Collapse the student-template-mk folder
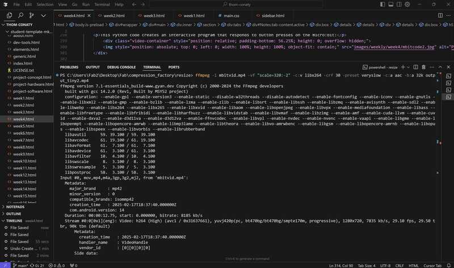454x268 pixels. coord(28,32)
